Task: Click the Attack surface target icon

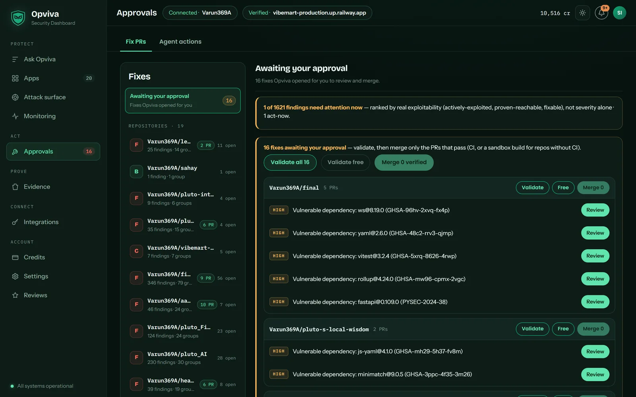Action: (x=15, y=97)
